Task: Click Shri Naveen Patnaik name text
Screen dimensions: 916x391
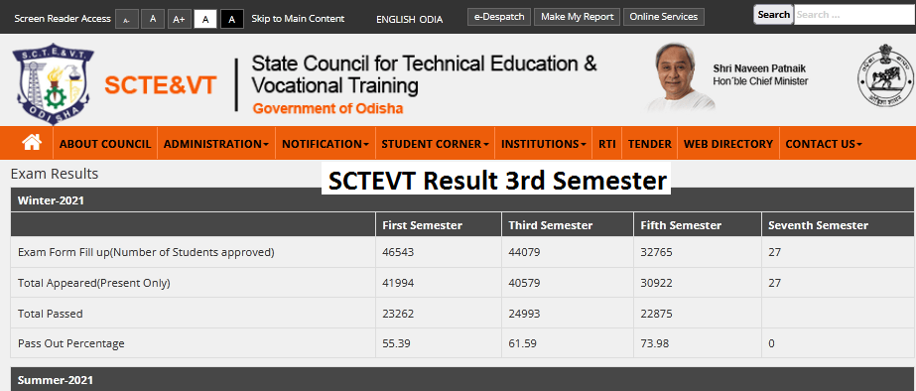Action: point(759,68)
